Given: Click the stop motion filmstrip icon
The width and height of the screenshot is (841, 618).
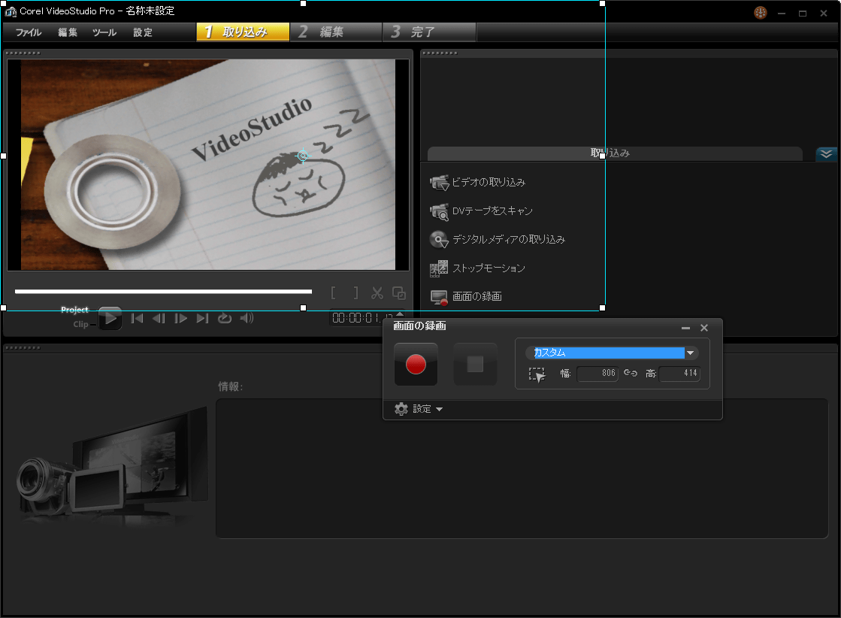Looking at the screenshot, I should click(x=439, y=268).
